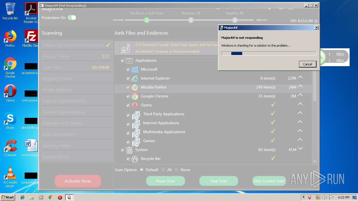Click the Multimedia Applications icon
Viewport: 358px width, 201px height.
(136, 133)
